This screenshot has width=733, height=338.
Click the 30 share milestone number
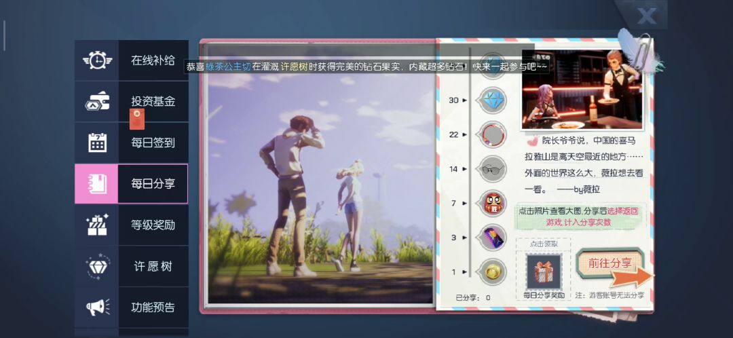(453, 100)
